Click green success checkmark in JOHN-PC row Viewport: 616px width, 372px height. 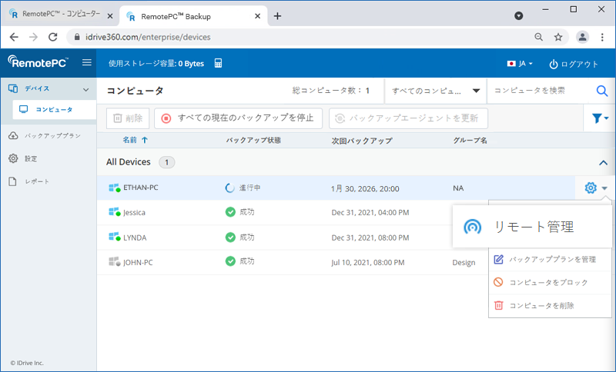(x=230, y=261)
